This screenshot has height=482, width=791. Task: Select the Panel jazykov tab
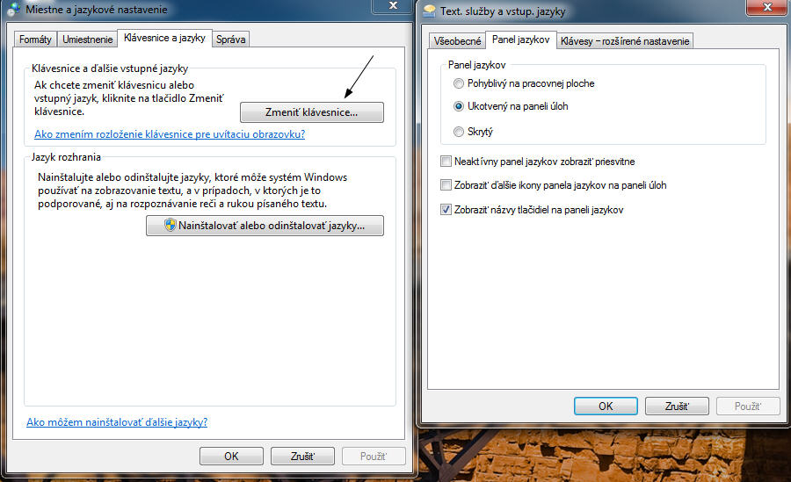coord(520,40)
